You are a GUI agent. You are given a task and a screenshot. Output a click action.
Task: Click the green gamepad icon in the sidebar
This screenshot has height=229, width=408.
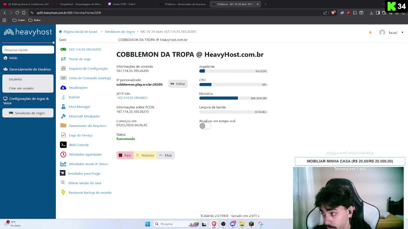point(63,49)
